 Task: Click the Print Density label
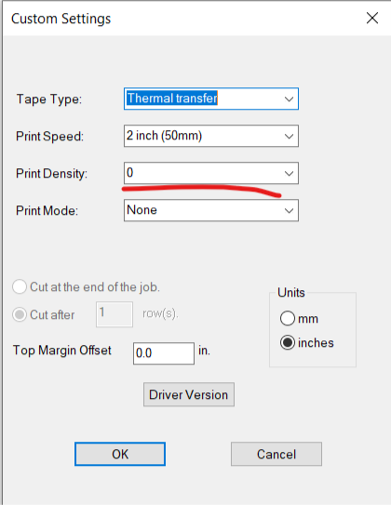click(51, 174)
